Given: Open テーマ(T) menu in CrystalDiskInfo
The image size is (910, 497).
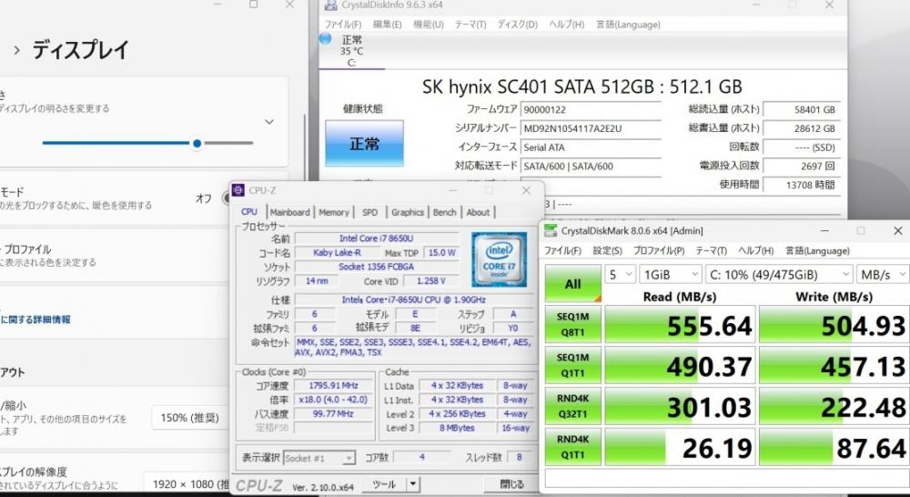Looking at the screenshot, I should point(470,25).
